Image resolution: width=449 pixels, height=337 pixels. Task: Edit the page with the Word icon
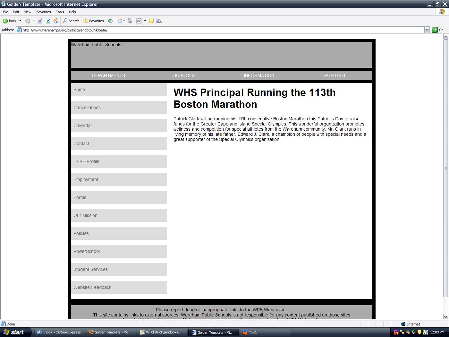click(139, 21)
